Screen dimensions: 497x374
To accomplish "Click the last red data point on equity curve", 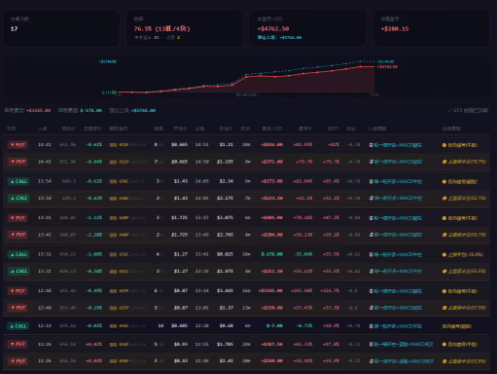I will pos(360,66).
